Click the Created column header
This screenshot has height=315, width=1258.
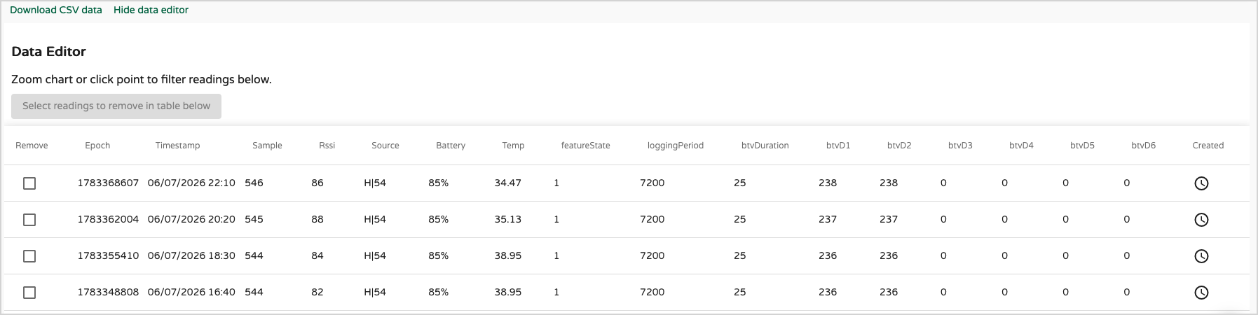click(1208, 146)
